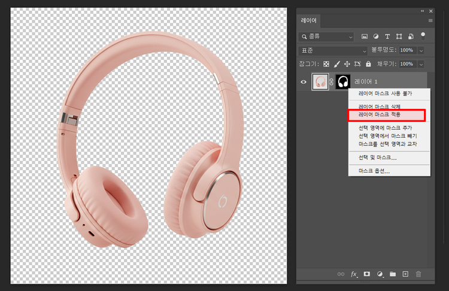449x291 pixels.
Task: Filter layers by pixel layers icon
Action: 365,37
